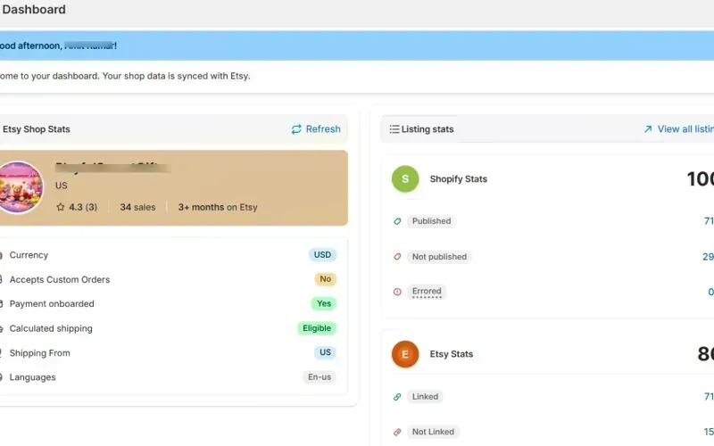Click the En-us languages badge

(320, 377)
